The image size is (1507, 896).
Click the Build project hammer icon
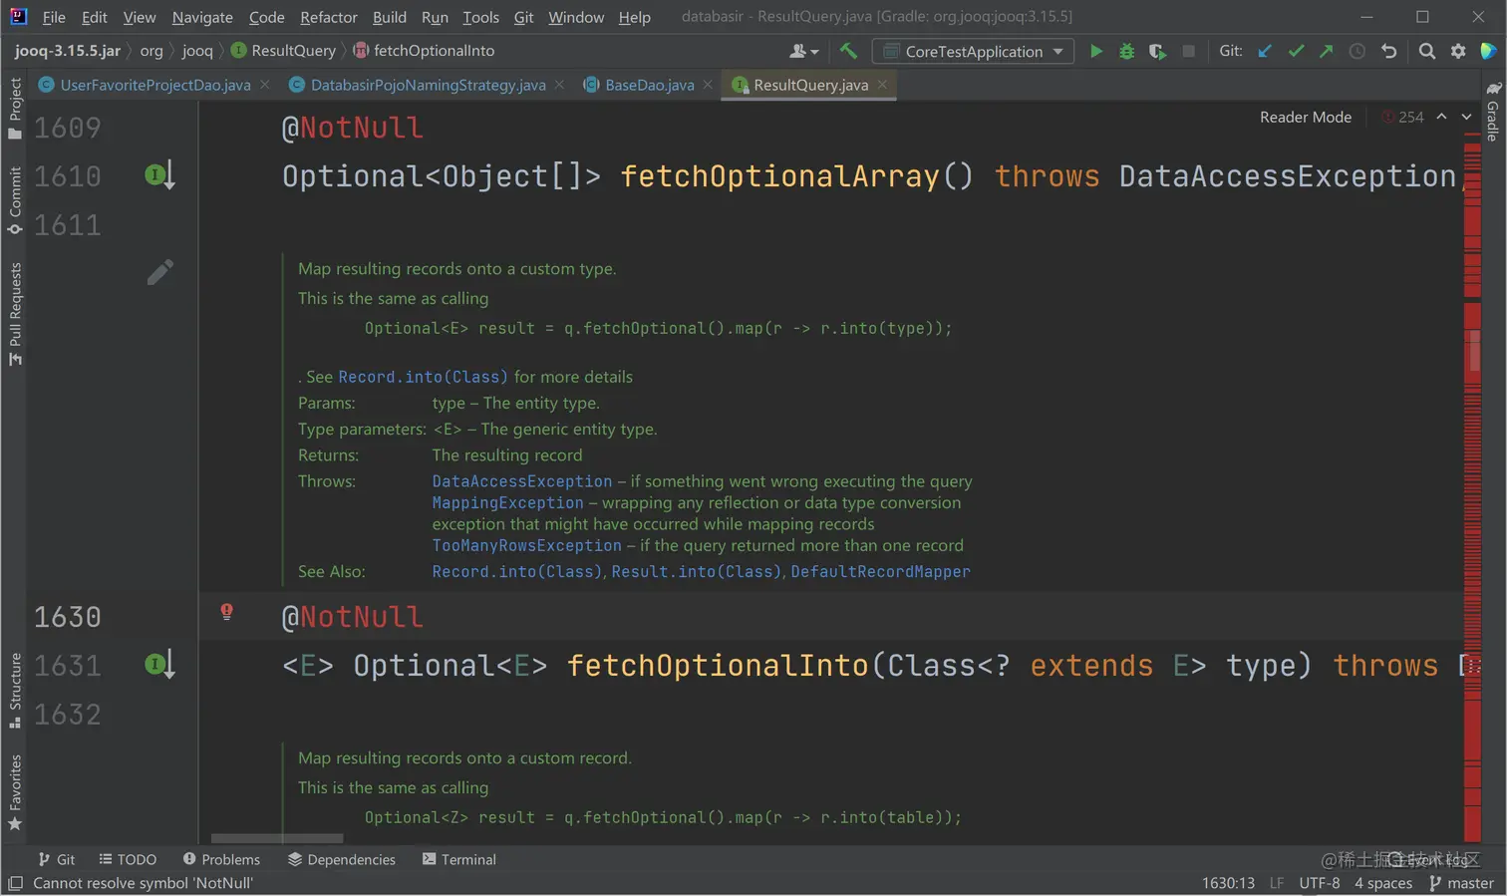[848, 51]
